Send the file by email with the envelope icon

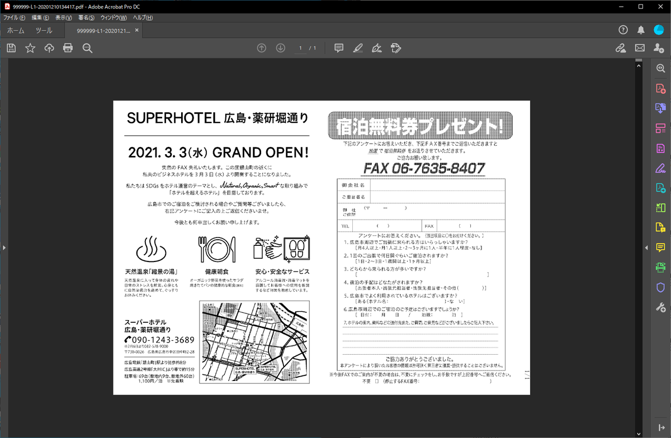pos(640,48)
